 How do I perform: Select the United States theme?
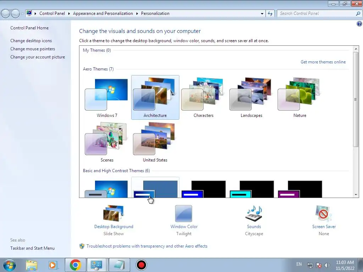click(155, 142)
